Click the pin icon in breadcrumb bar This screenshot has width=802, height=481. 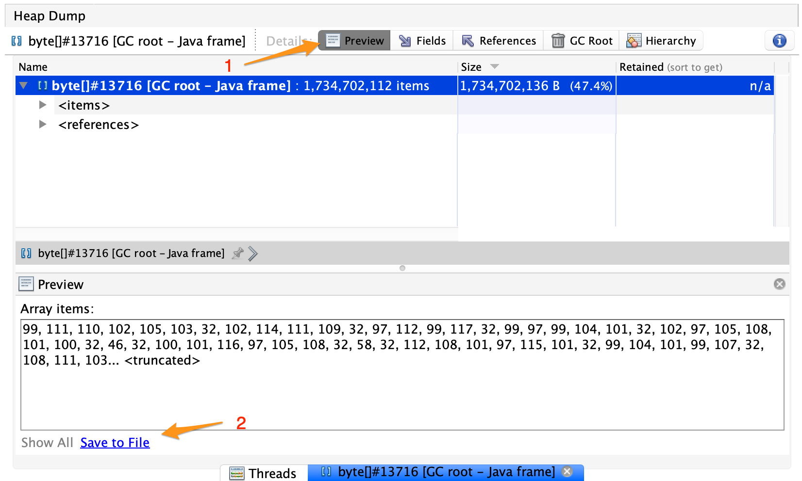pyautogui.click(x=237, y=253)
